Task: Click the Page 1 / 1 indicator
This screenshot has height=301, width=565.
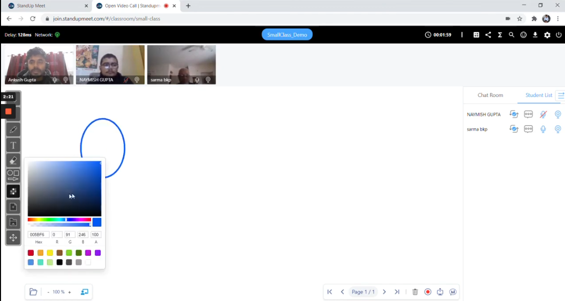Action: click(x=363, y=292)
